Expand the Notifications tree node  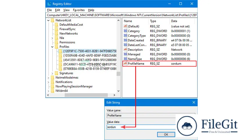point(48,82)
